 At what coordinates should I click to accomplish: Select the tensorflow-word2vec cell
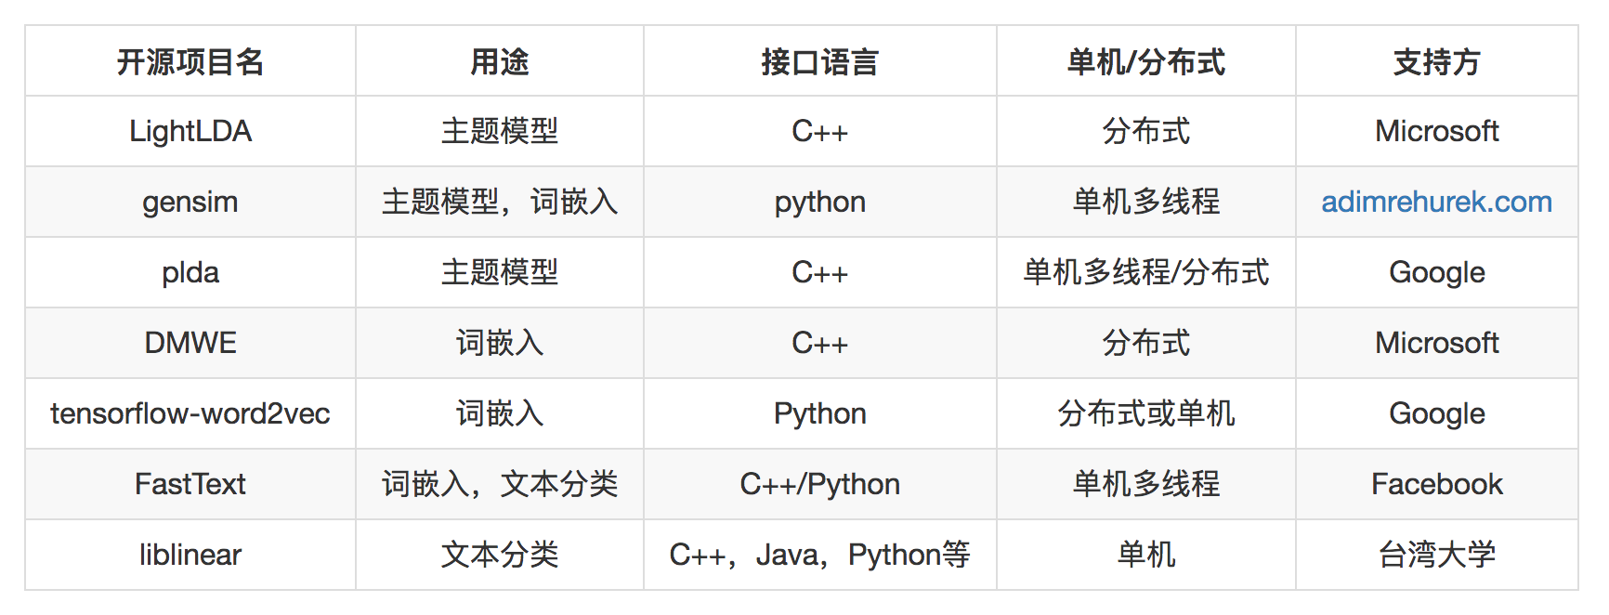click(190, 413)
